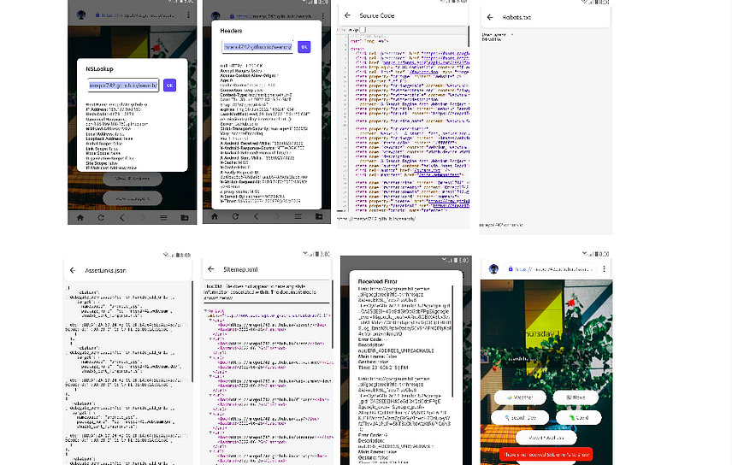Tap the Search Dev button on the home screen
Screen dimensions: 732x465
tap(521, 417)
